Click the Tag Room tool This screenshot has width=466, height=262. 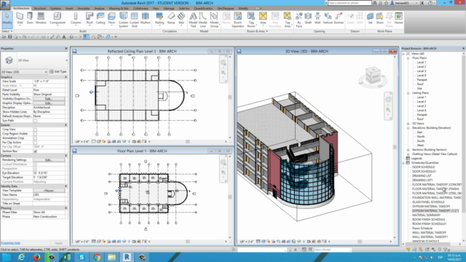pyautogui.click(x=251, y=20)
